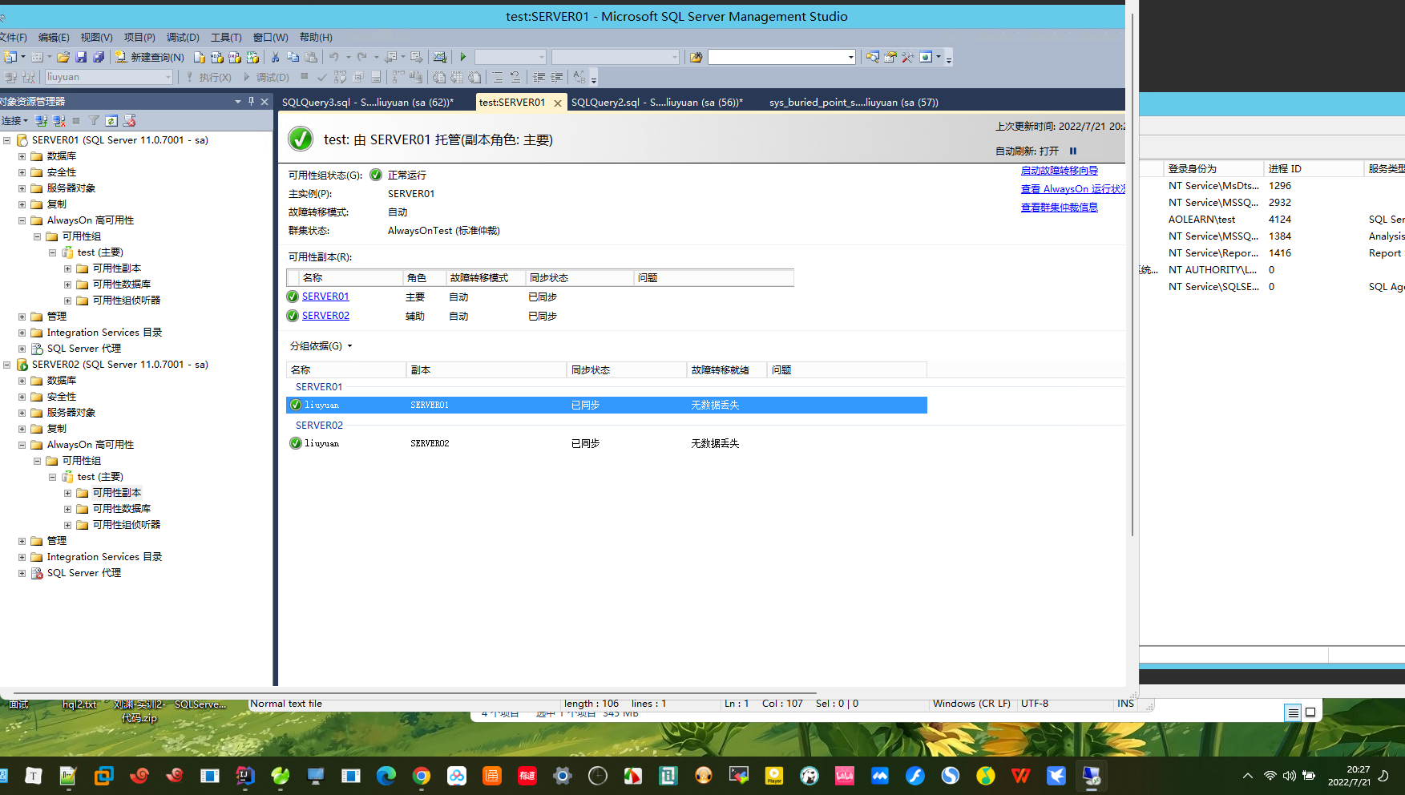Click the Database Engine Query icon
The image size is (1405, 795).
point(200,57)
